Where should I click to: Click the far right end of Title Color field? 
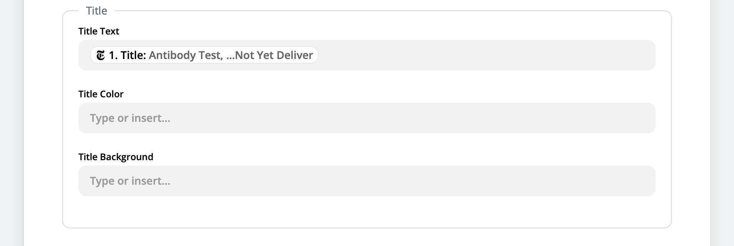pyautogui.click(x=646, y=118)
